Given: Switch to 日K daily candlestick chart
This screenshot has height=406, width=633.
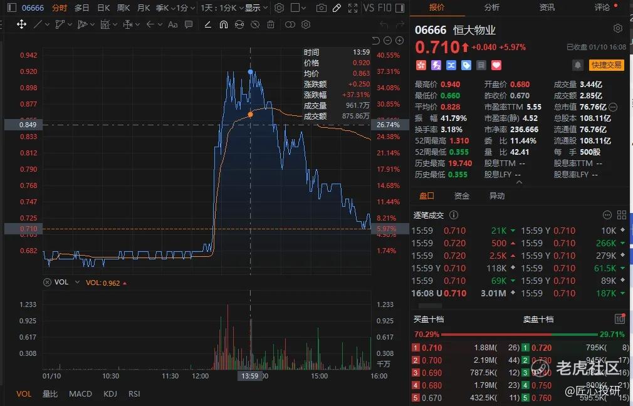Looking at the screenshot, I should 104,8.
